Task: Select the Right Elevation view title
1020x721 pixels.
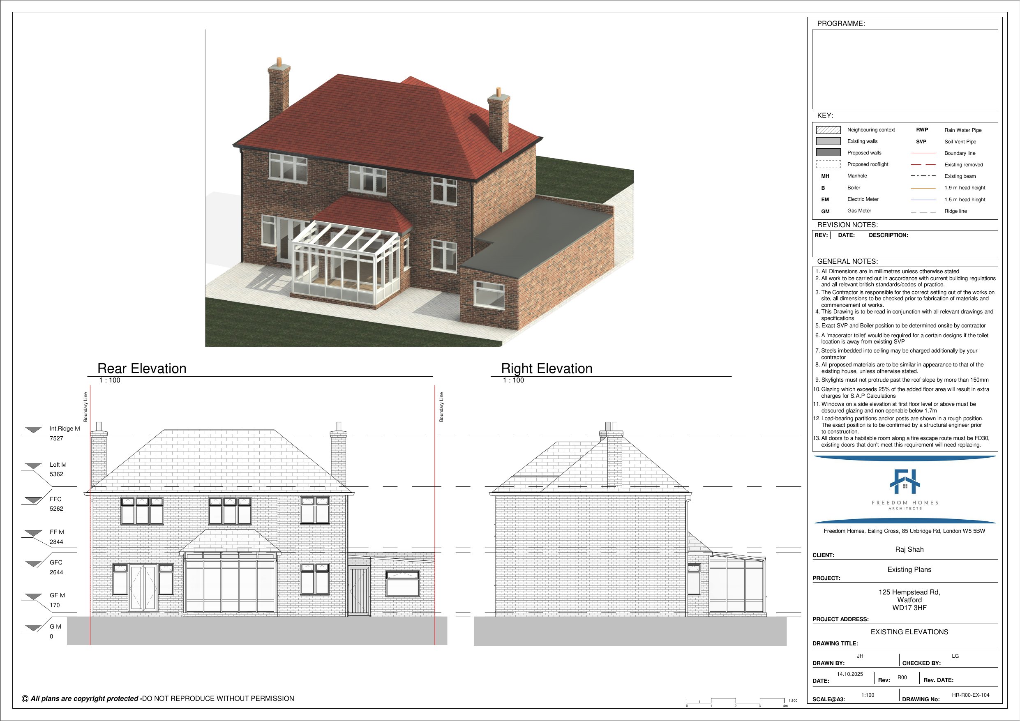Action: click(547, 368)
